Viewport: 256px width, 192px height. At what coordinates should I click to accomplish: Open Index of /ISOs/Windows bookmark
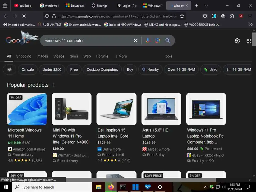[123, 25]
